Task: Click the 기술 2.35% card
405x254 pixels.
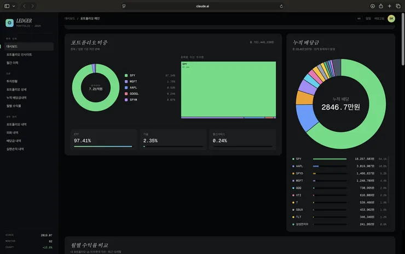Action: 173,140
